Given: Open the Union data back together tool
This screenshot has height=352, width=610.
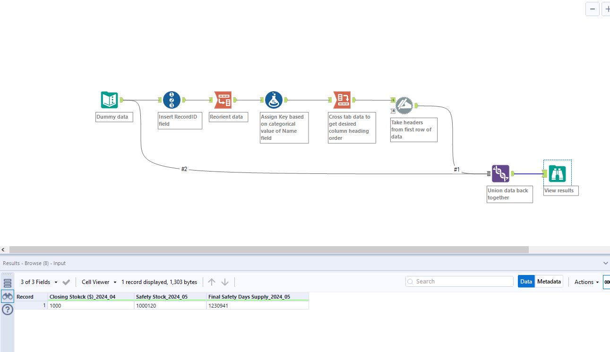Looking at the screenshot, I should pyautogui.click(x=500, y=173).
